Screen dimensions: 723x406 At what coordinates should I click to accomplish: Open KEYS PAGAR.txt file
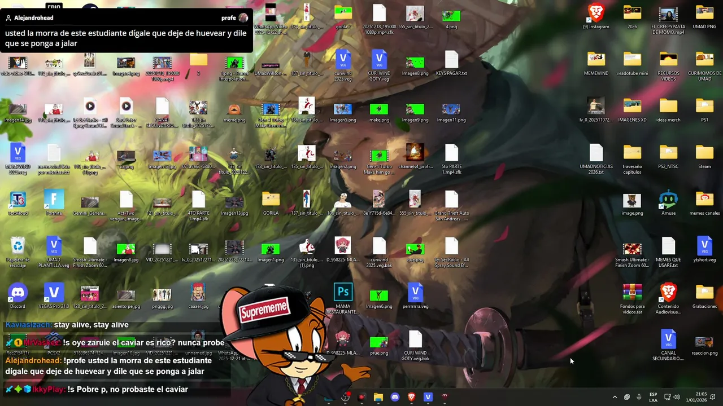451,64
